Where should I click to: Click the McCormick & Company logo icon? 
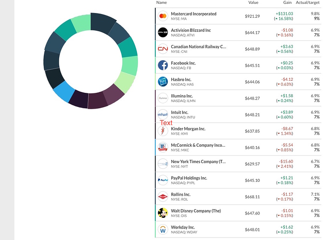pyautogui.click(x=163, y=148)
